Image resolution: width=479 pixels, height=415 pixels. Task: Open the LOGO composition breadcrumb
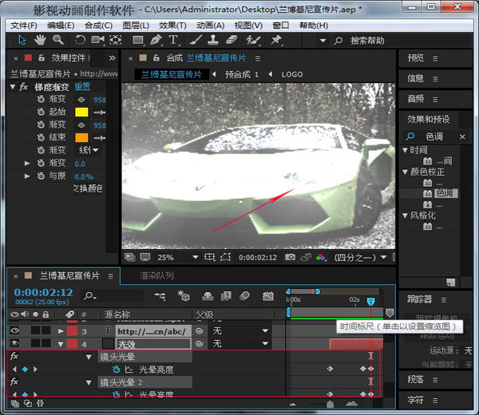click(292, 74)
